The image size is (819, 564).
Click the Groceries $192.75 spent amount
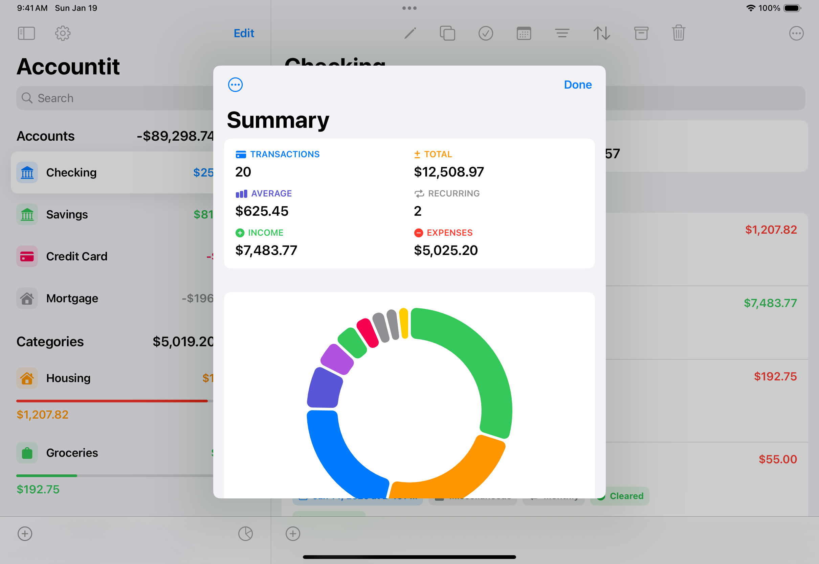38,489
